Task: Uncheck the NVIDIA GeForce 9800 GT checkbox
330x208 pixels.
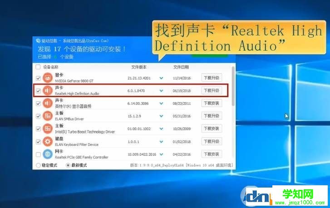Action: (38, 78)
